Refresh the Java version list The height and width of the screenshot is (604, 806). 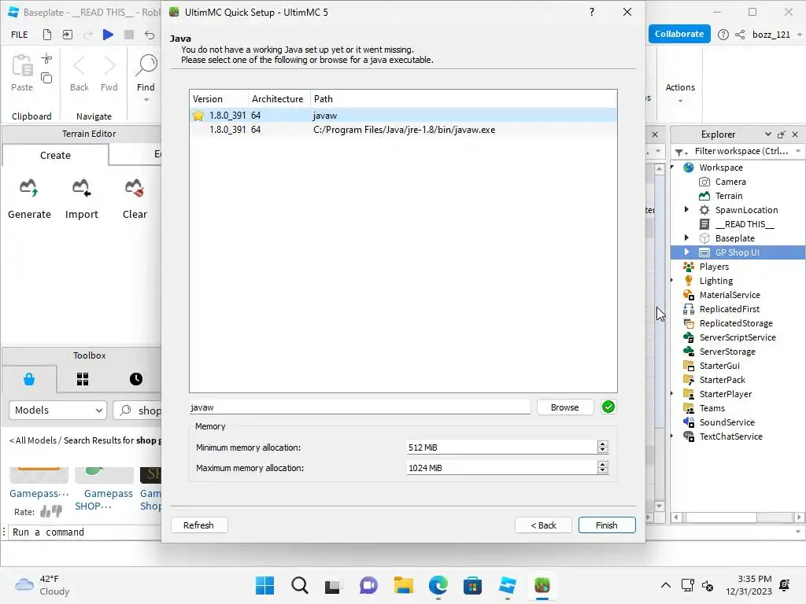click(198, 525)
